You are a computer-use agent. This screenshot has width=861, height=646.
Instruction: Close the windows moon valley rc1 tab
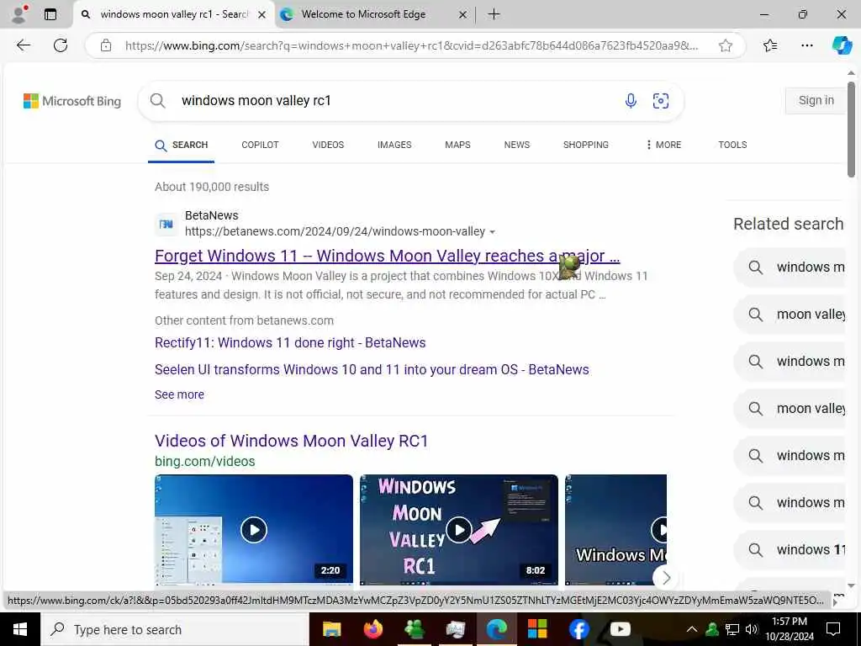tap(262, 15)
